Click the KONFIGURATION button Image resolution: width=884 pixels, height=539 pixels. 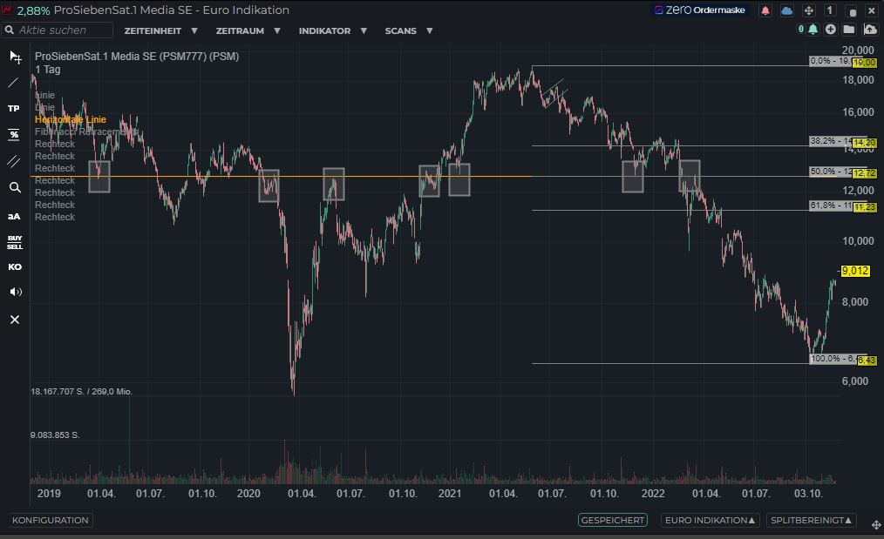coord(51,520)
